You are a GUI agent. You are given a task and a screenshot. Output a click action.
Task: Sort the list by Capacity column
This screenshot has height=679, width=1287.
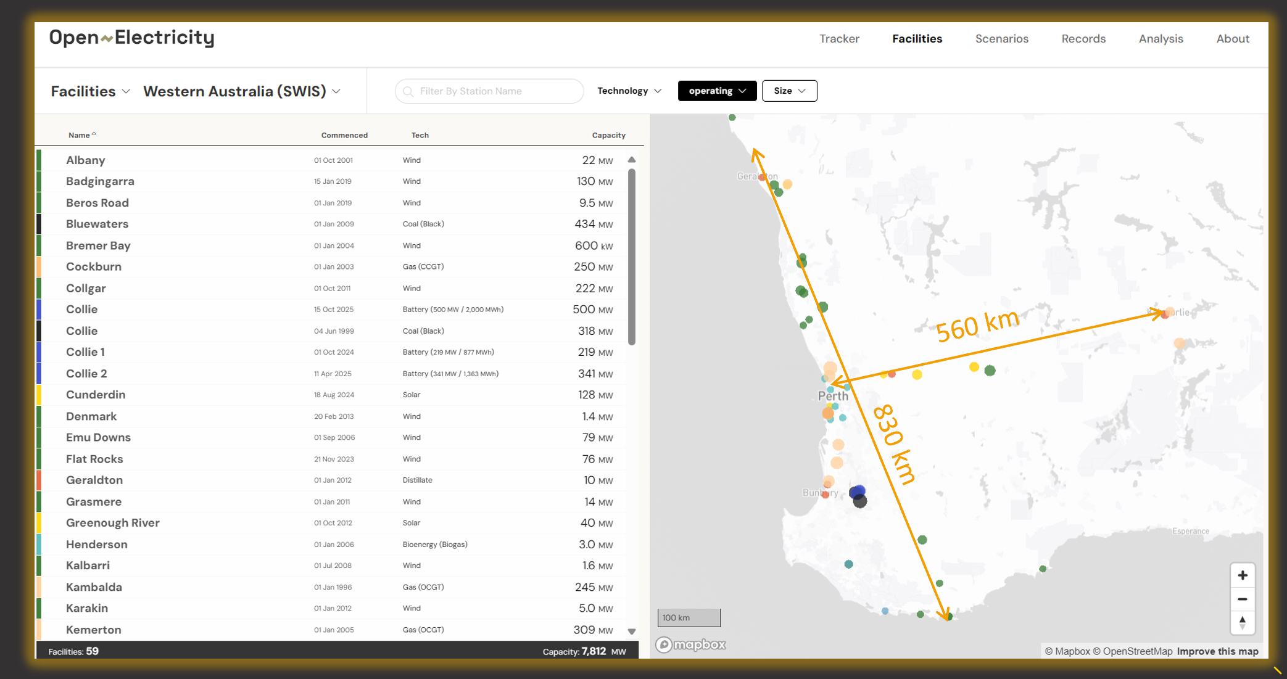coord(608,135)
